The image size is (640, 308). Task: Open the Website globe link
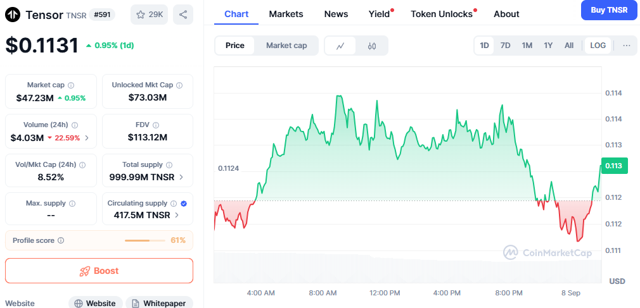[96, 303]
